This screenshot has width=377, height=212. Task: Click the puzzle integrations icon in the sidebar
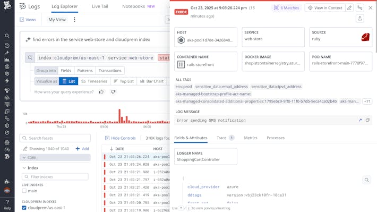(x=7, y=181)
